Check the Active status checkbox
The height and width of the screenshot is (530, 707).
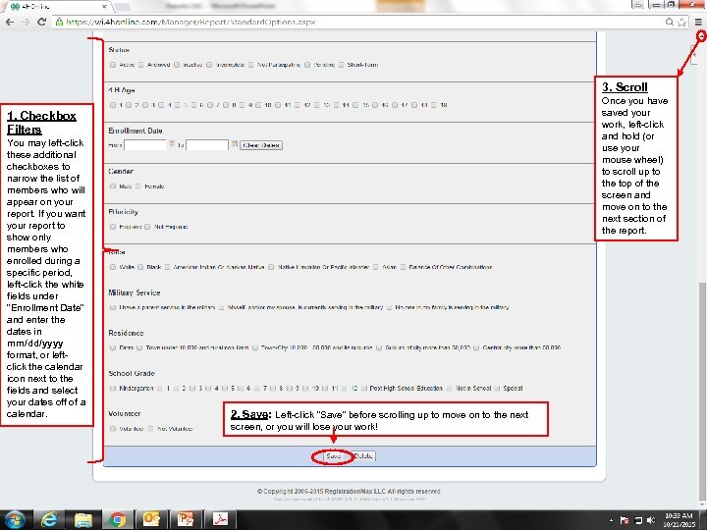tap(113, 65)
